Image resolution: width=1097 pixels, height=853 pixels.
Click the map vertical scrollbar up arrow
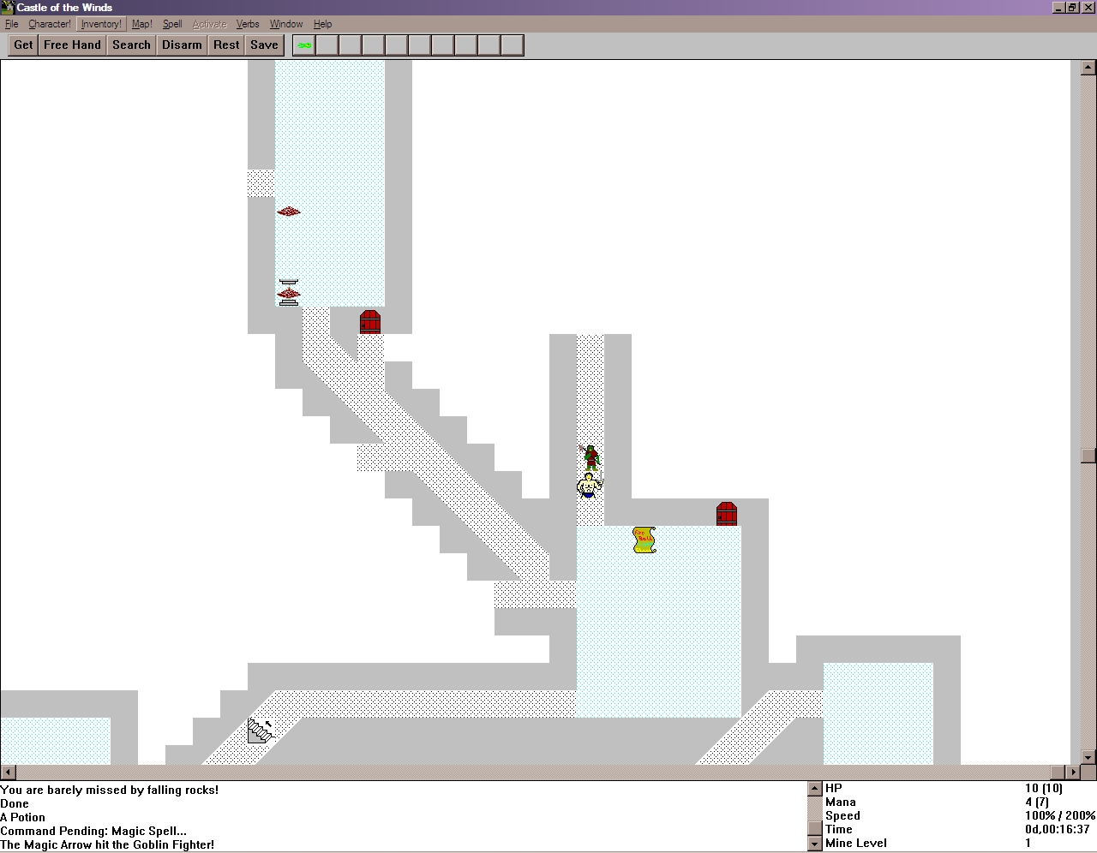(1088, 67)
